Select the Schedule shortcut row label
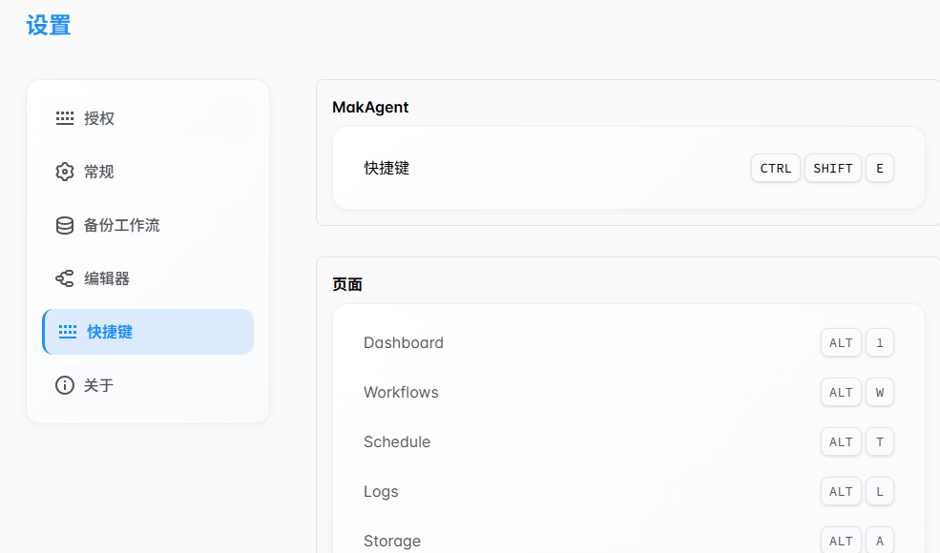The image size is (940, 553). click(397, 442)
